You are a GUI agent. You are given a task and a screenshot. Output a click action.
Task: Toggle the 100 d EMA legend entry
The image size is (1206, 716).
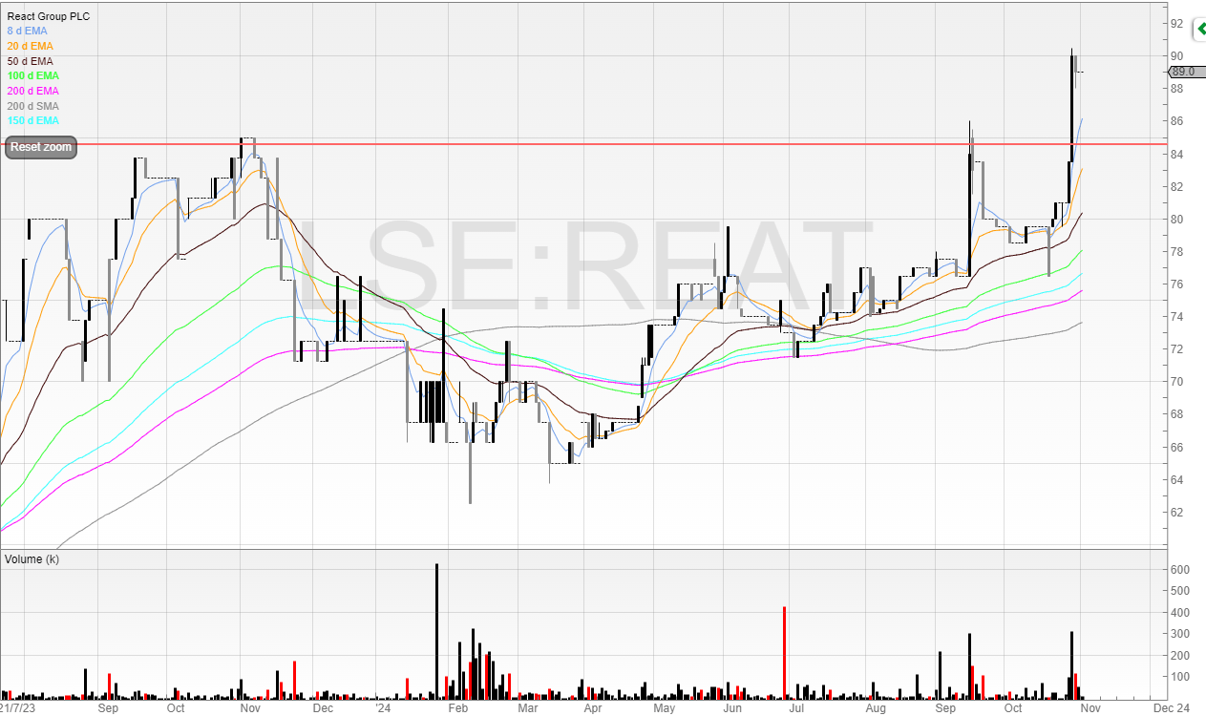(x=32, y=75)
